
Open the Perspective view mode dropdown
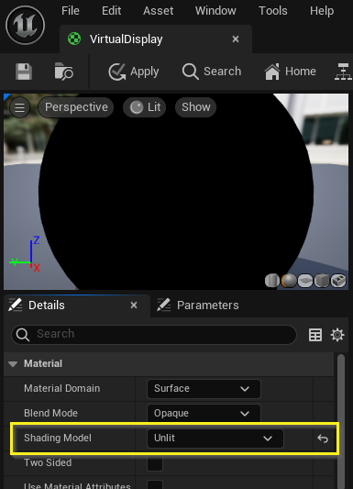tap(76, 107)
